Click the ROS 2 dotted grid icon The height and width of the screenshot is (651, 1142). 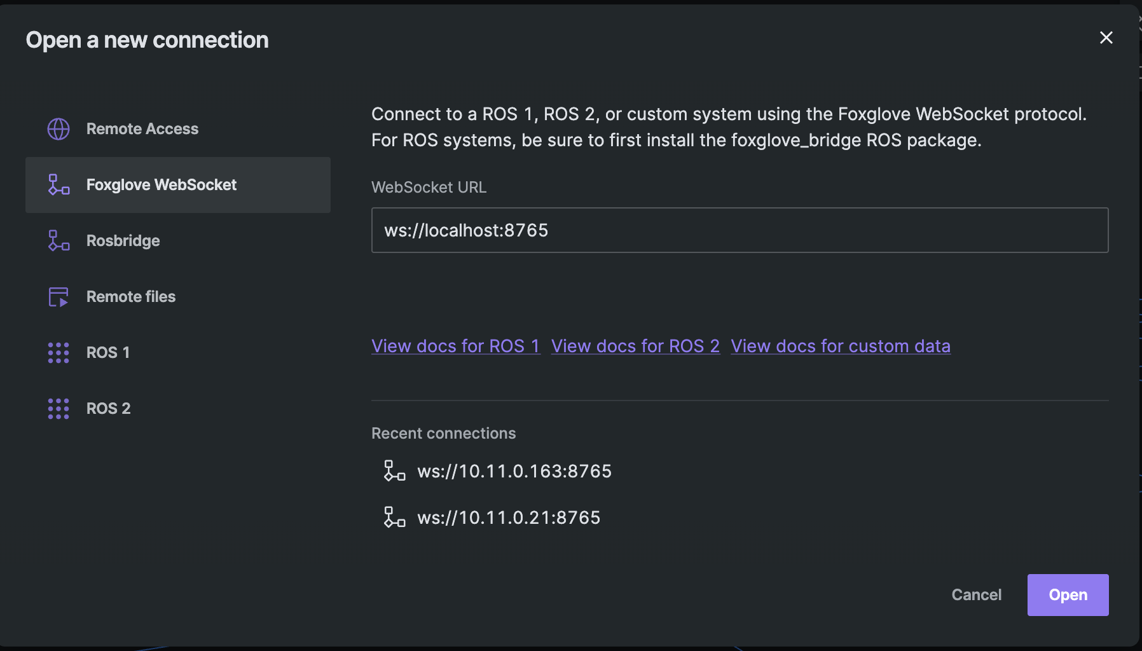[x=58, y=408]
